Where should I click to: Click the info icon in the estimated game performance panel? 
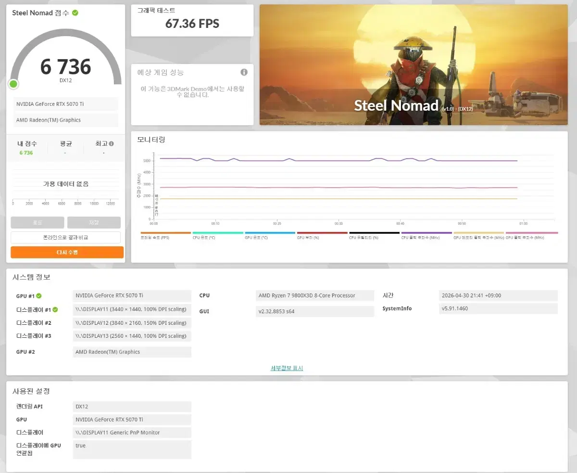[x=244, y=72]
